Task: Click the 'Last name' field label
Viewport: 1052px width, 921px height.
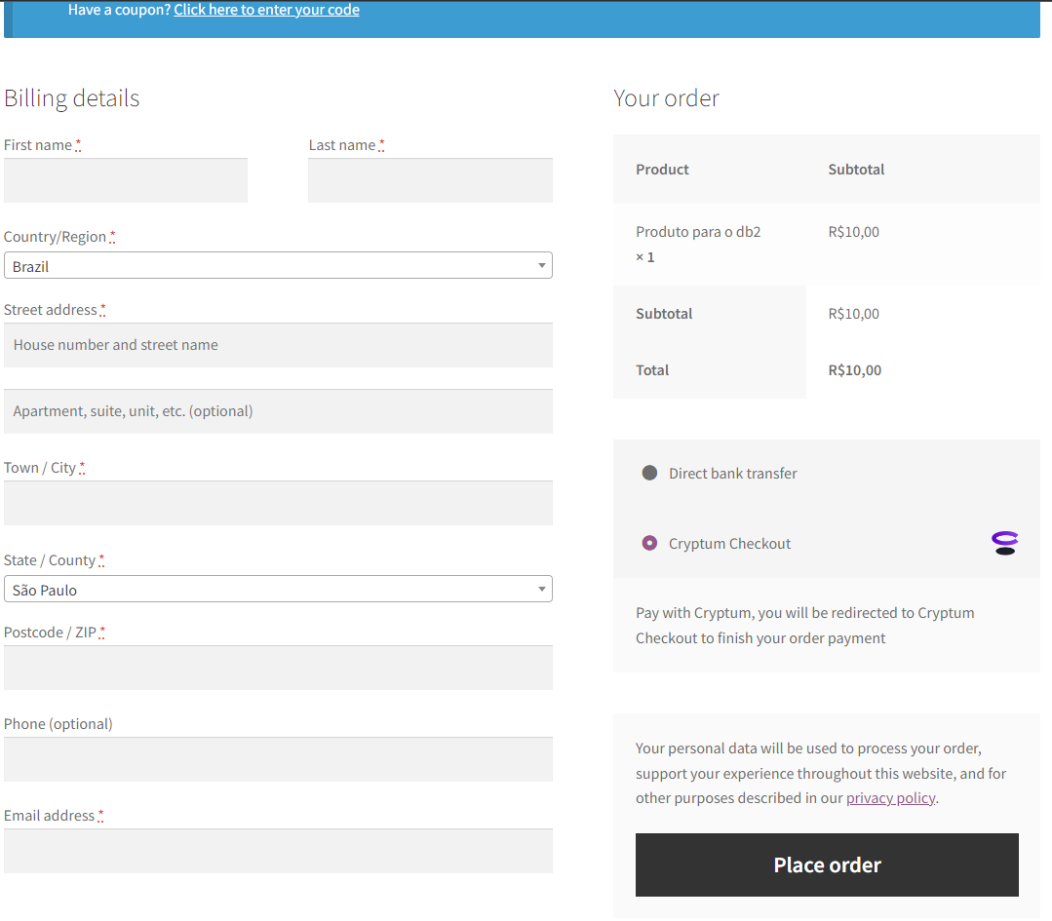Action: [342, 145]
